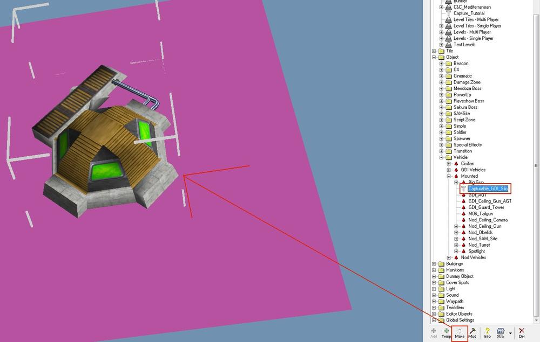Expand the GDI Vehicles node

(449, 170)
